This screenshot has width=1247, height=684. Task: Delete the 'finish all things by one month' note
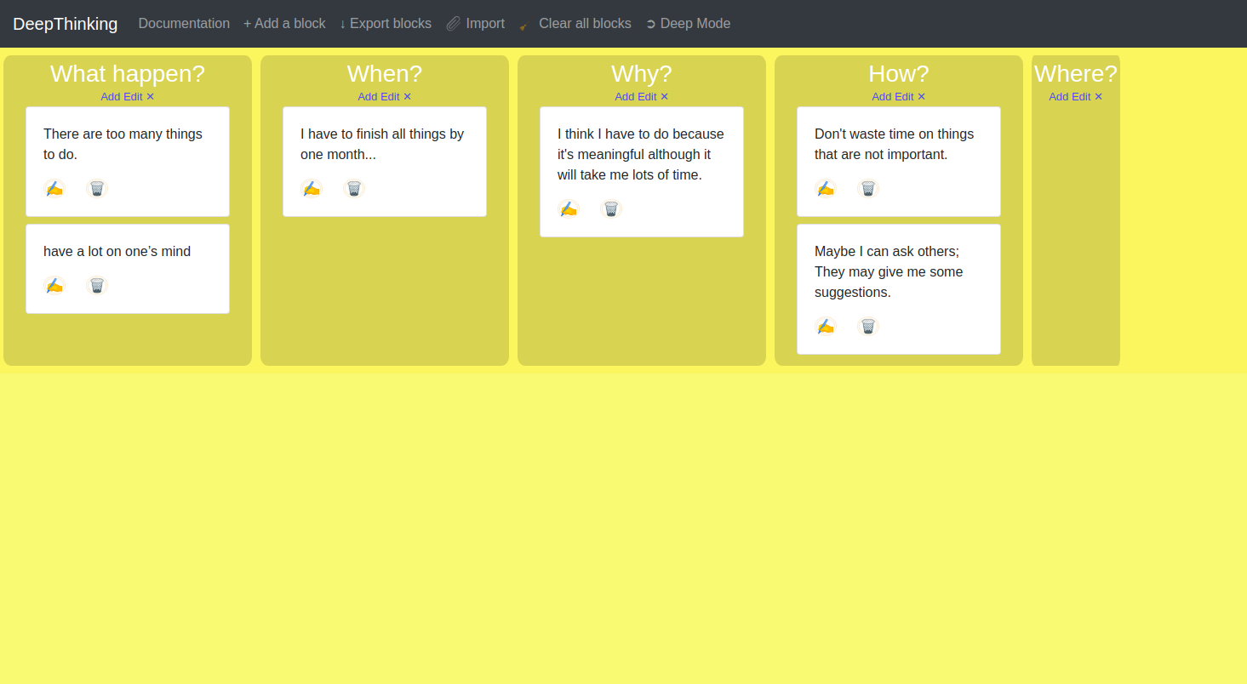coord(354,189)
